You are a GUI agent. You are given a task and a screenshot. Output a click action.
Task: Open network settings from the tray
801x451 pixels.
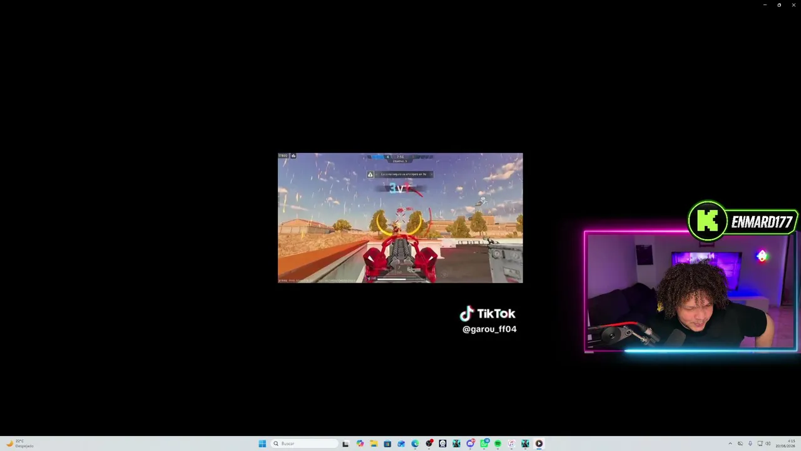click(x=760, y=443)
